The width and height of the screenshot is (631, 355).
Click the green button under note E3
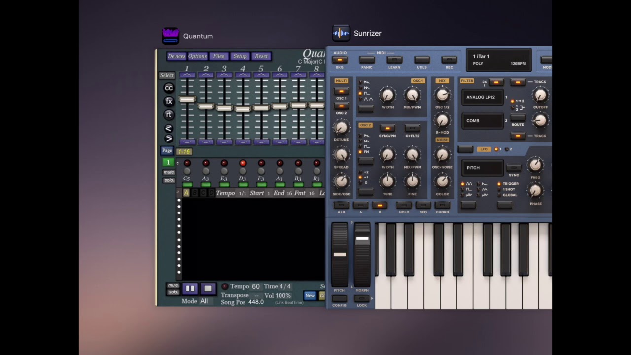point(224,185)
